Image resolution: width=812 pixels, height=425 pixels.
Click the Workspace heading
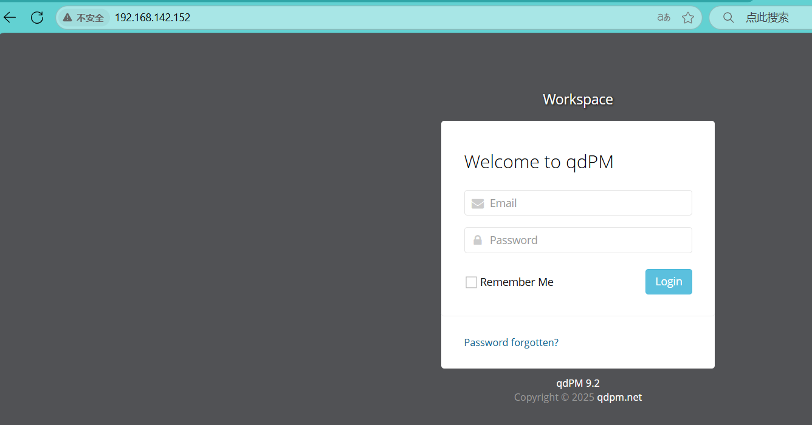578,100
